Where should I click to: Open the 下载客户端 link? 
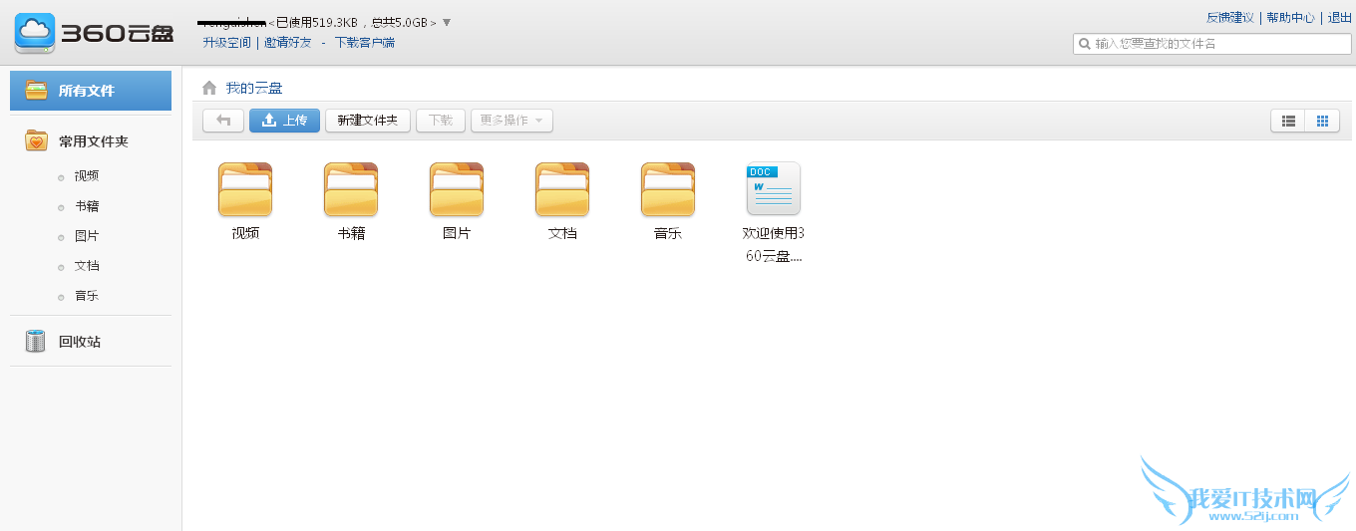pos(365,43)
